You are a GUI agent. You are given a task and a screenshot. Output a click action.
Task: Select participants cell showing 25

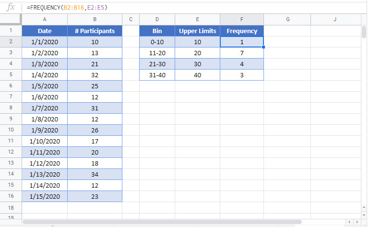point(95,86)
